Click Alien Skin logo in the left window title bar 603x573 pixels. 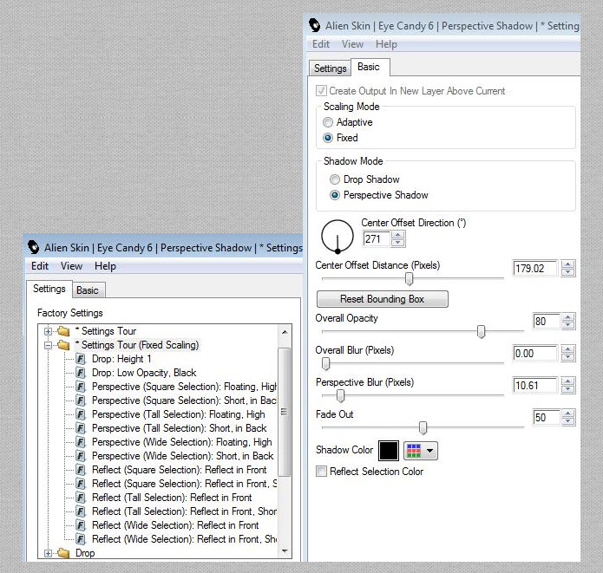point(34,248)
